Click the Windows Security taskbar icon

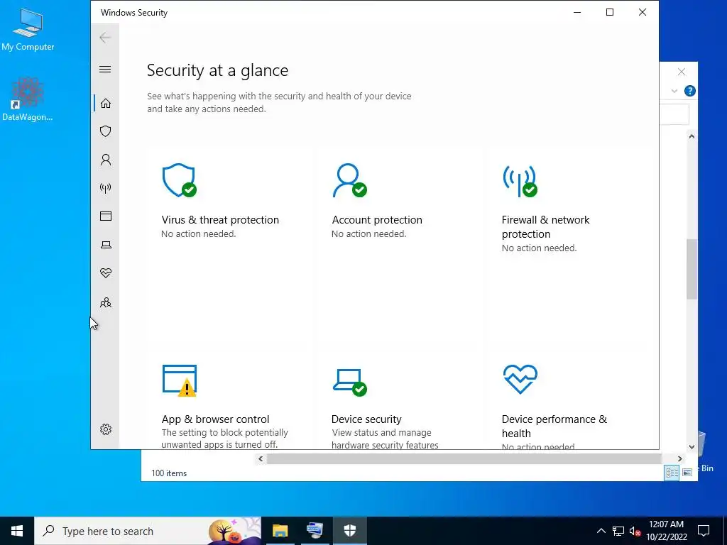tap(350, 531)
